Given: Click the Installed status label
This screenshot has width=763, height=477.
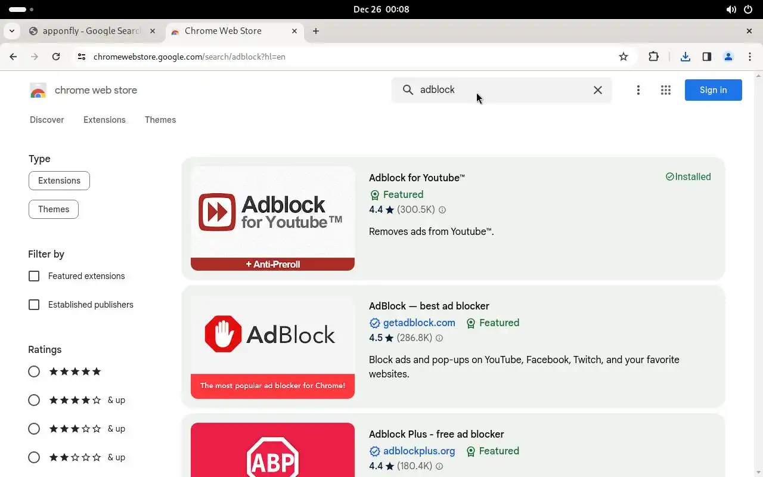Looking at the screenshot, I should pos(688,176).
